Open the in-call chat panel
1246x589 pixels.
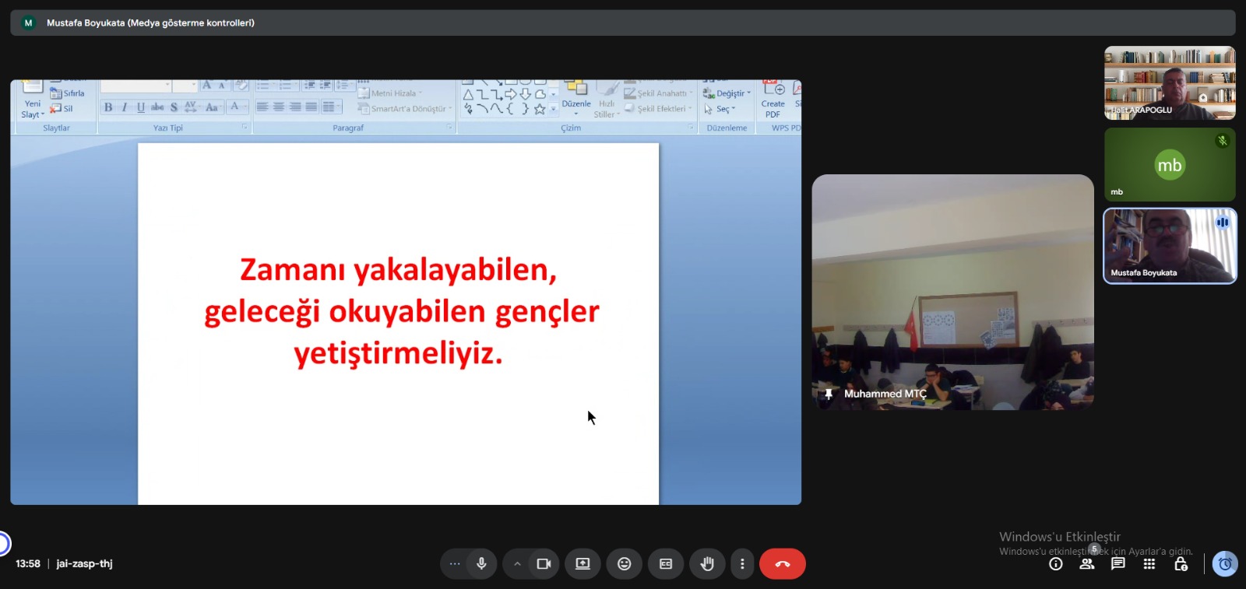1118,564
